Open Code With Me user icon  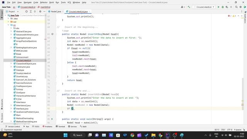tap(183, 7)
